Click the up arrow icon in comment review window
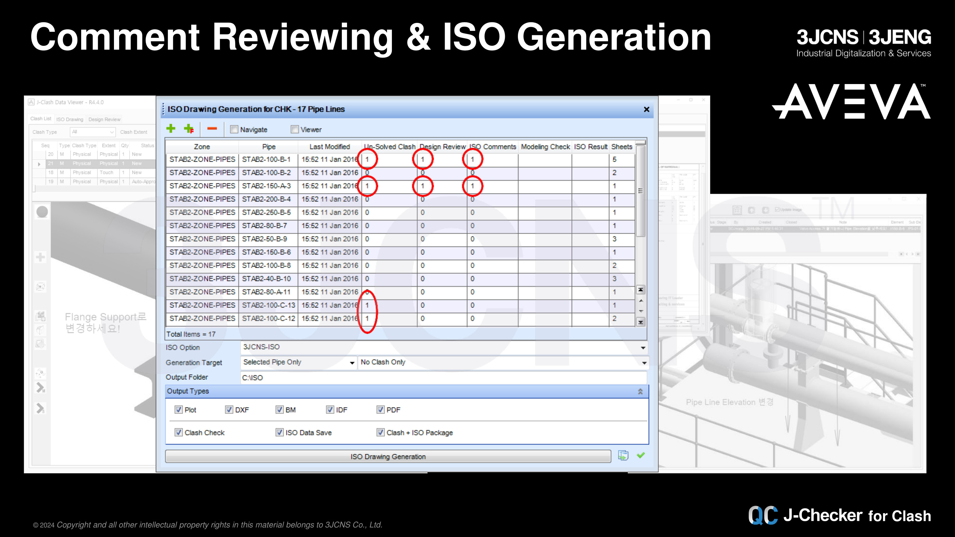 pos(752,210)
